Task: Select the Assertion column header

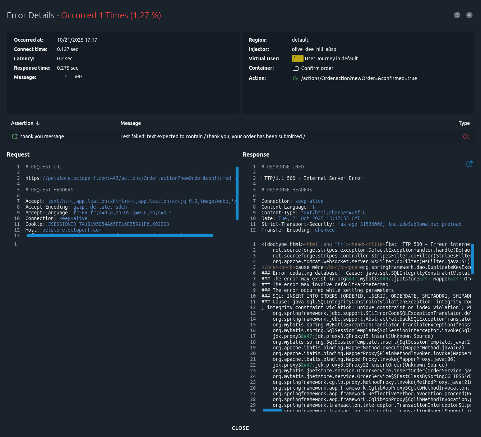Action: [x=22, y=123]
